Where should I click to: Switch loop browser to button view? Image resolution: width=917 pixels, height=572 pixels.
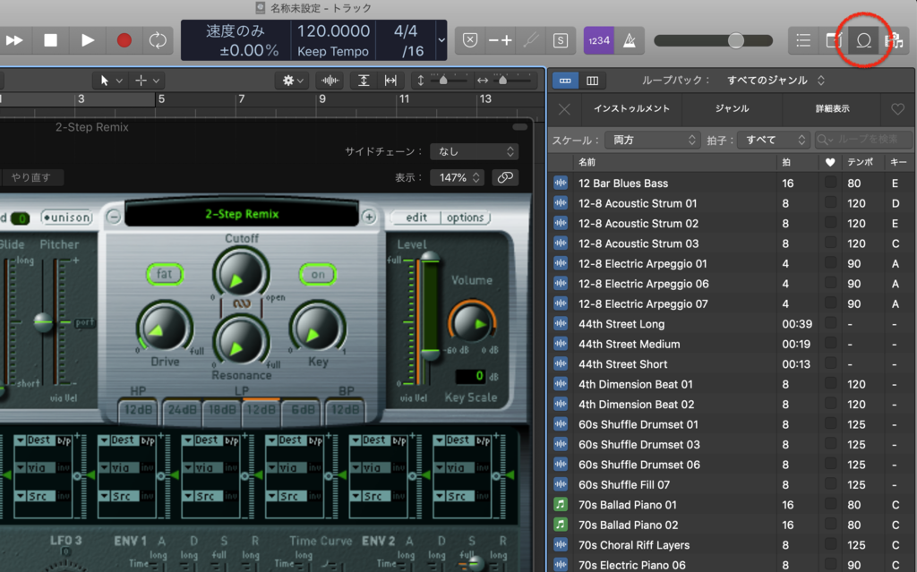[x=565, y=81]
